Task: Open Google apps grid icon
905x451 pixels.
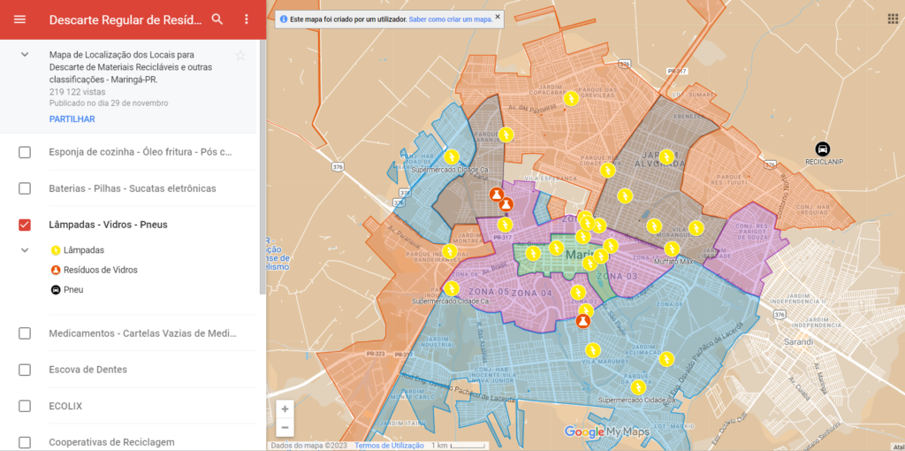Action: point(893,19)
